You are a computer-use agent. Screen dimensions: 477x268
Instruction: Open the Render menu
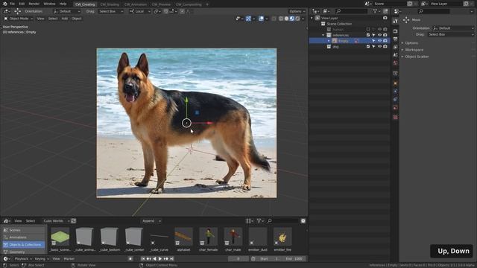[x=34, y=4]
